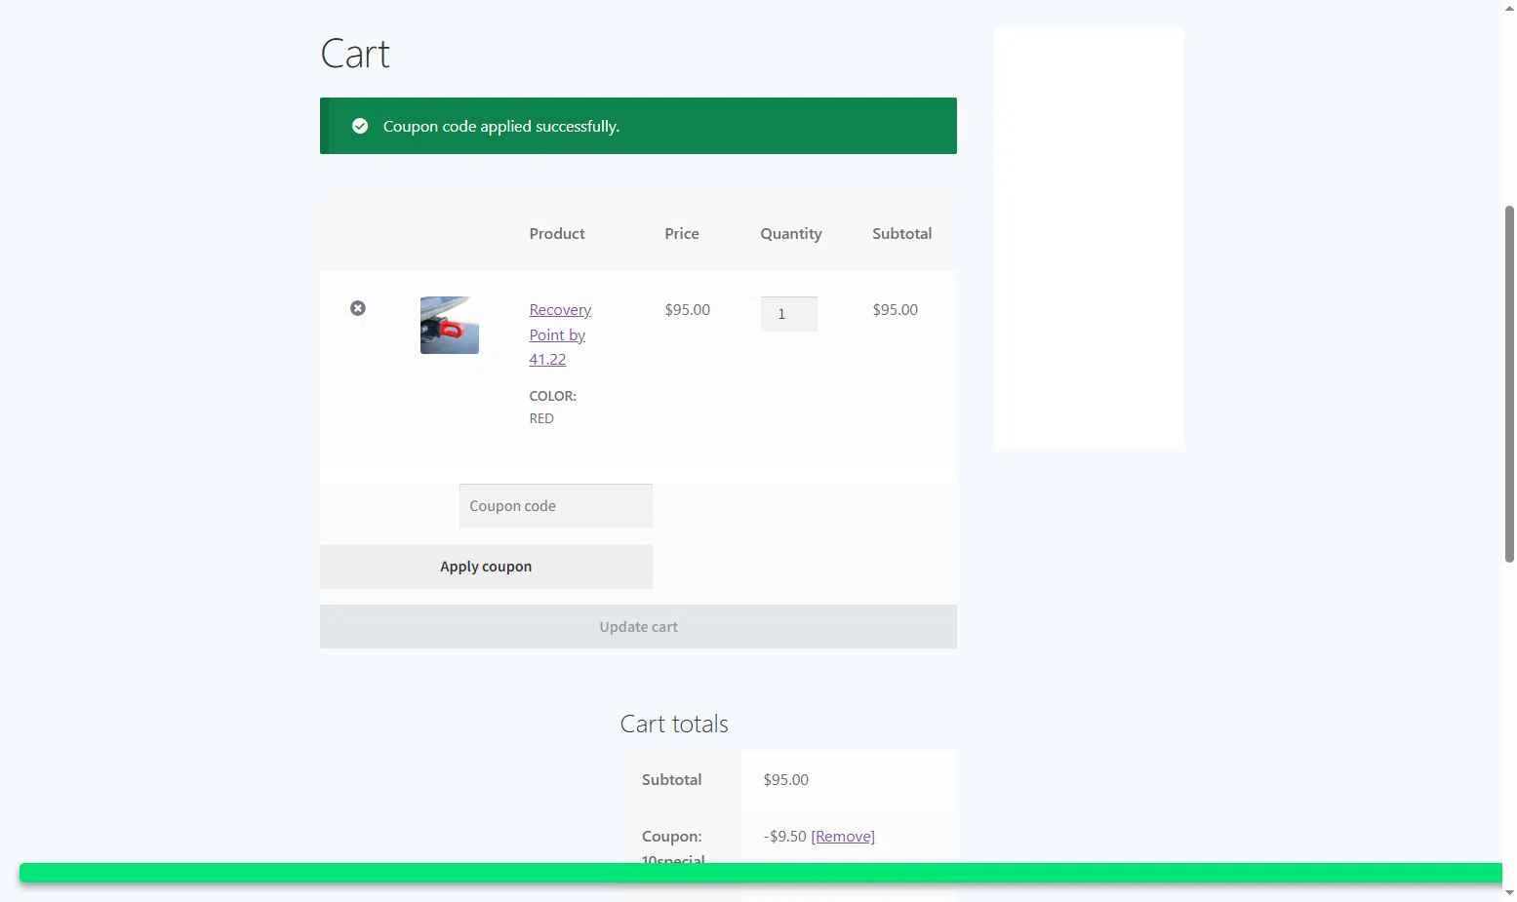Click 'Coupon code applied successfully.' message
Screen dimensions: 1517x902
coord(501,127)
